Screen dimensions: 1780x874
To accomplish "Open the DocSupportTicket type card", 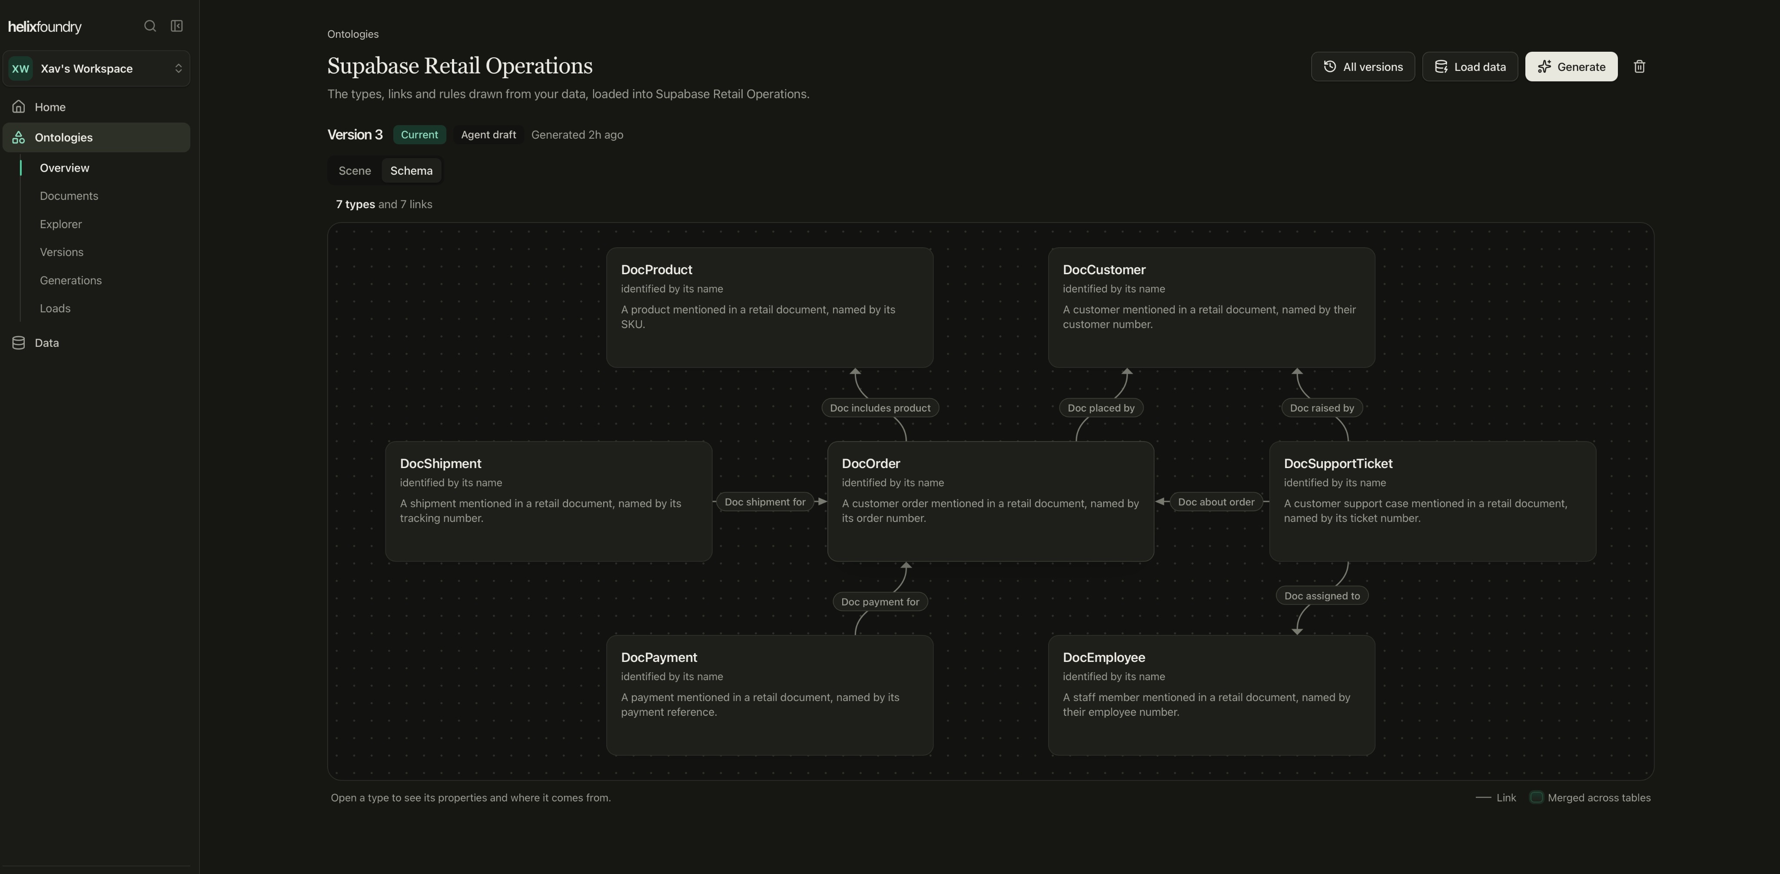I will 1432,502.
